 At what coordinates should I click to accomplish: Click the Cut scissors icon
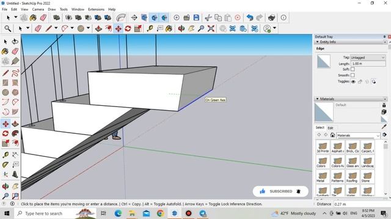tap(208, 18)
